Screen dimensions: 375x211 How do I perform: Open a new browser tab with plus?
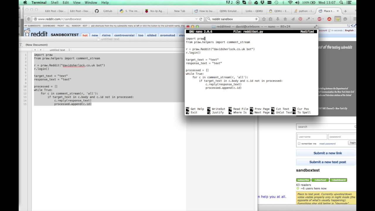[345, 11]
